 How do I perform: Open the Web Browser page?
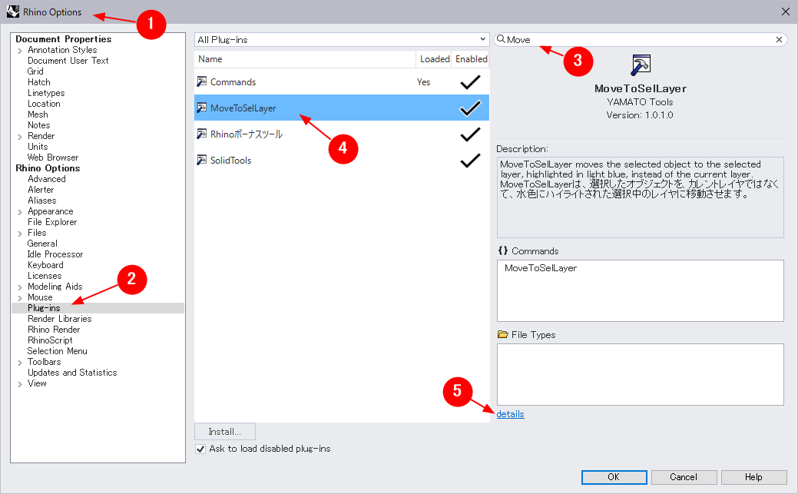53,157
